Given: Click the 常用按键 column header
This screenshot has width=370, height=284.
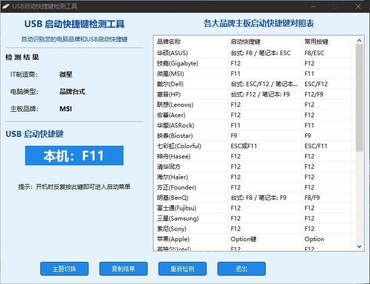Looking at the screenshot, I should 326,42.
